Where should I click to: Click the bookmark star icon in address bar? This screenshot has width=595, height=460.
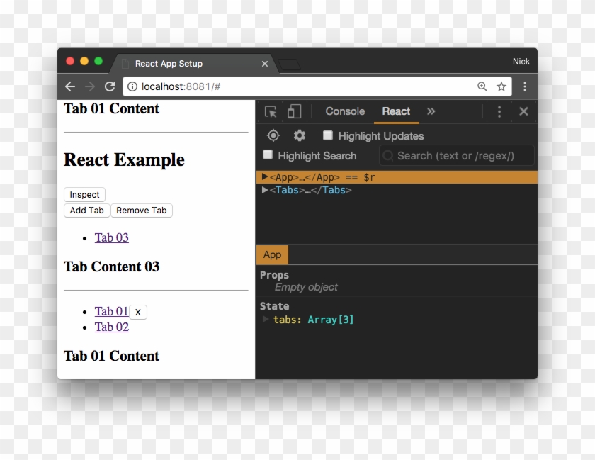coord(501,86)
